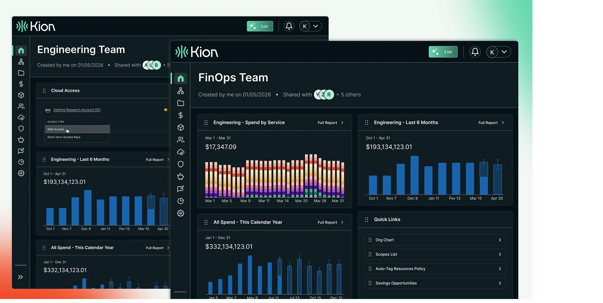The width and height of the screenshot is (603, 303).
Task: Click the home icon in FinOps sidebar
Action: 180,79
